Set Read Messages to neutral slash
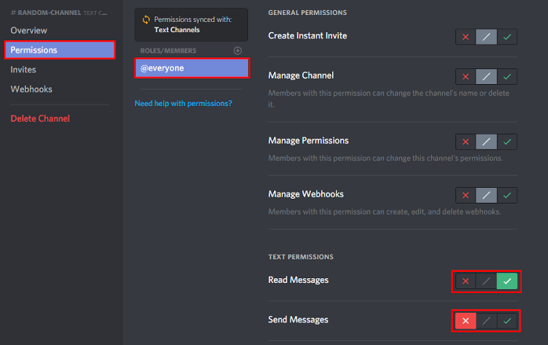The height and width of the screenshot is (345, 548). [x=487, y=281]
